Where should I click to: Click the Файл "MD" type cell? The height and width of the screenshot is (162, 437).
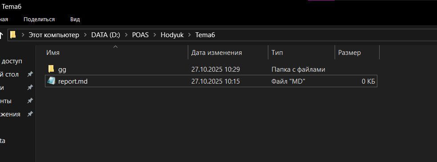288,81
